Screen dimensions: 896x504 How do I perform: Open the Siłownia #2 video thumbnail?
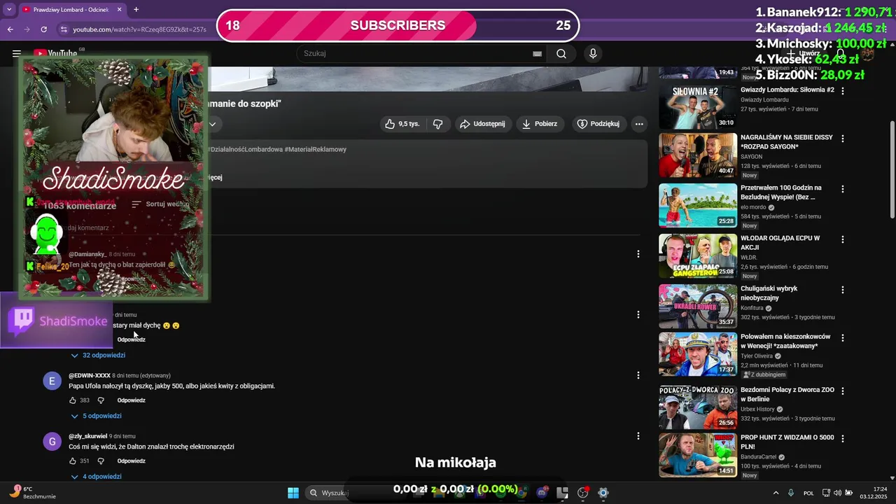698,106
